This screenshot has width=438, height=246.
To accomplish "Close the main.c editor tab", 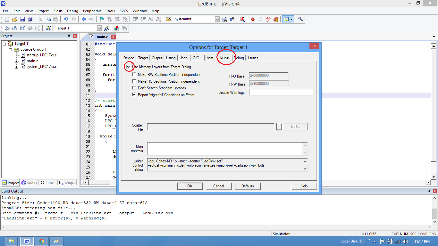I will [113, 37].
